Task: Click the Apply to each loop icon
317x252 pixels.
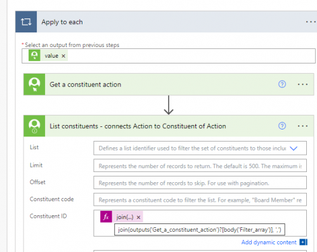Action: pyautogui.click(x=26, y=22)
